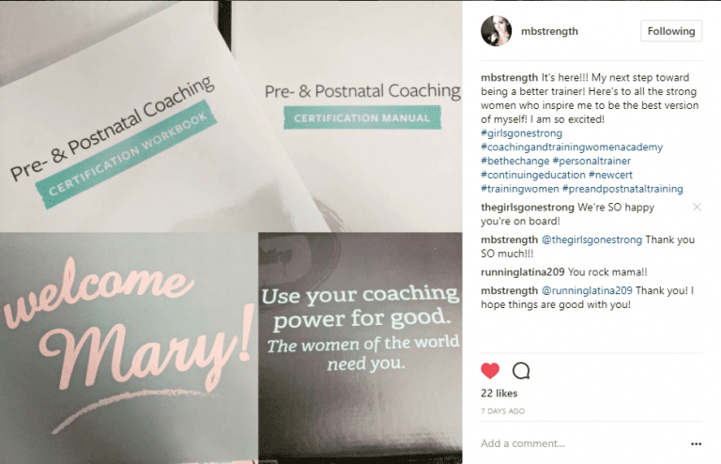
Task: Click the red heart like icon
Action: coord(490,371)
